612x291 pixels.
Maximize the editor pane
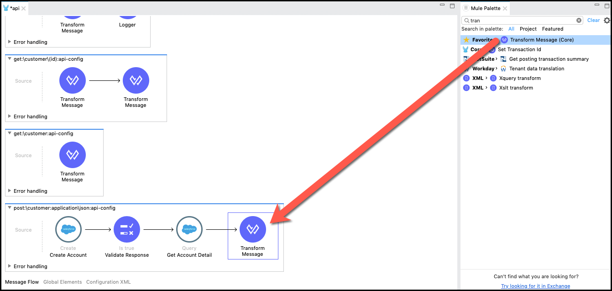click(x=452, y=6)
